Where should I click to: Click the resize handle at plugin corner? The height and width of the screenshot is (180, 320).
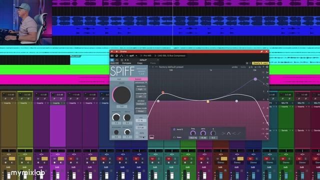click(x=266, y=138)
